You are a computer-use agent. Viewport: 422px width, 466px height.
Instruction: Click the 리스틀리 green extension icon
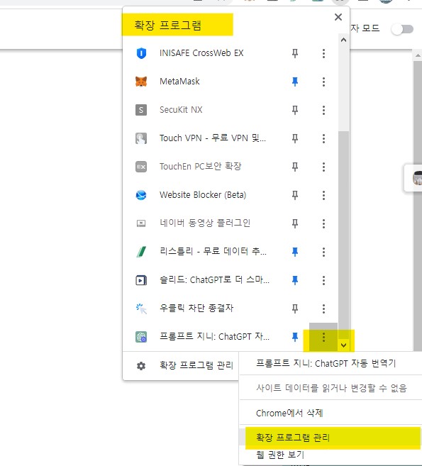coord(141,252)
